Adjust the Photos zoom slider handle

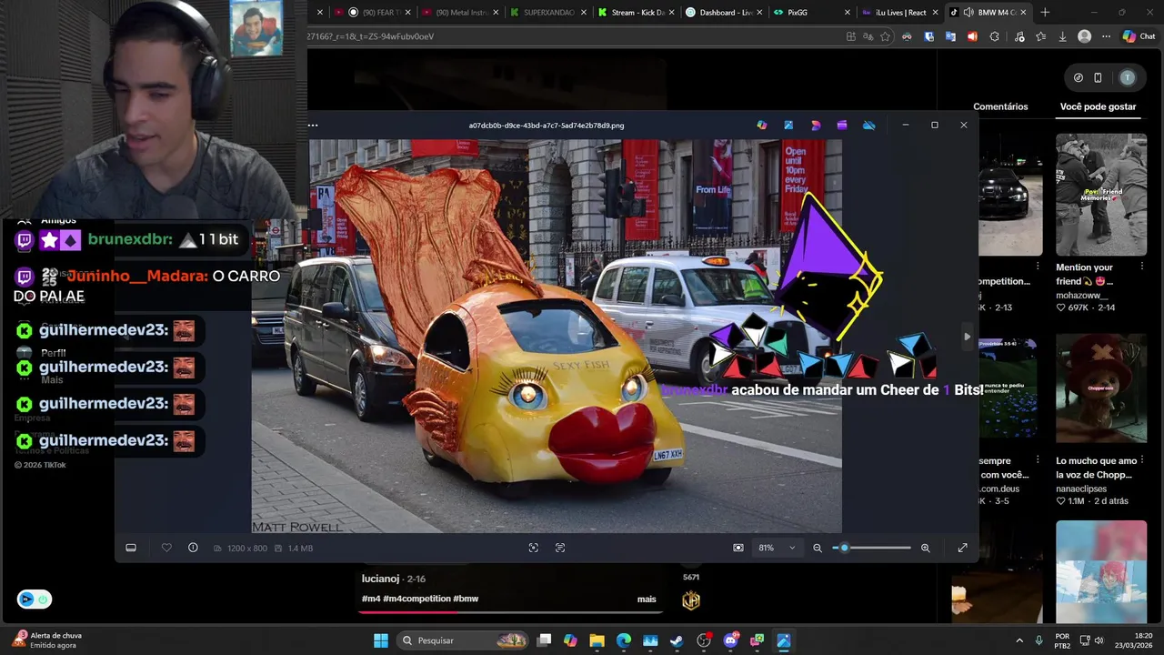coord(844,548)
